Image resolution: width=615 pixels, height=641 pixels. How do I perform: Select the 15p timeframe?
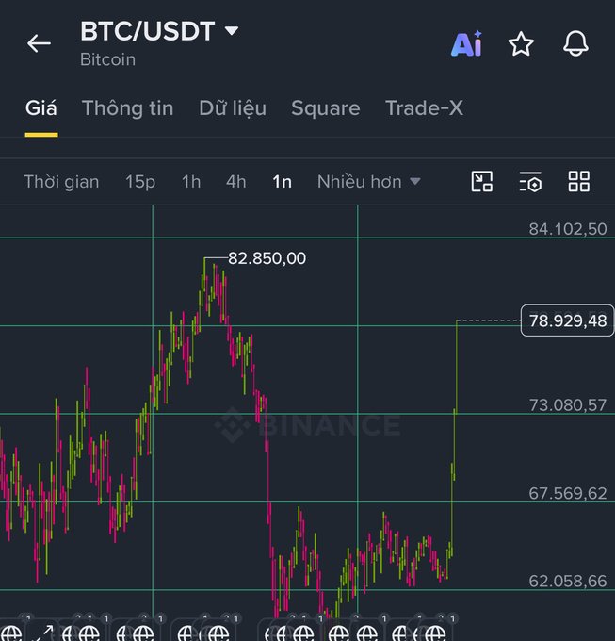click(x=140, y=182)
